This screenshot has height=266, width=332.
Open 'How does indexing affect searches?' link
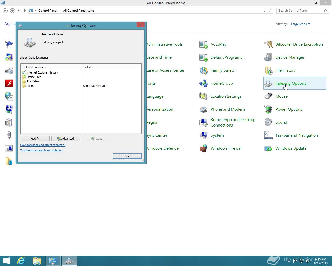coord(43,145)
